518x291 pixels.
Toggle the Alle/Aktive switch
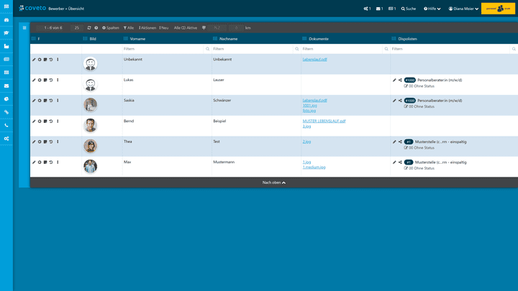pyautogui.click(x=186, y=27)
